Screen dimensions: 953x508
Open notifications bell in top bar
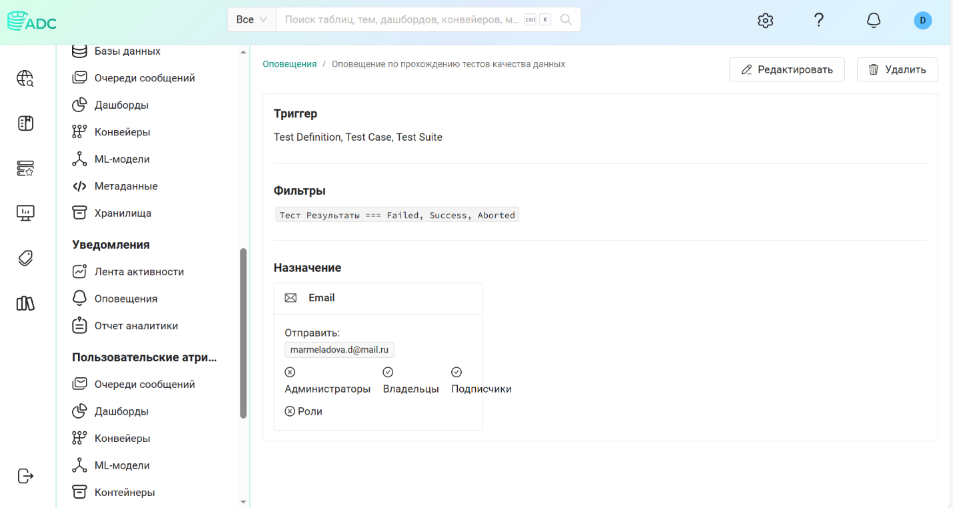[x=873, y=21]
